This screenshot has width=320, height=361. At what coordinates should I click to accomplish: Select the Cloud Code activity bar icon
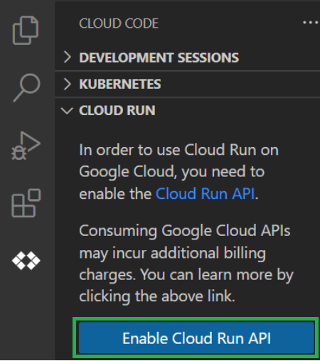tap(26, 261)
